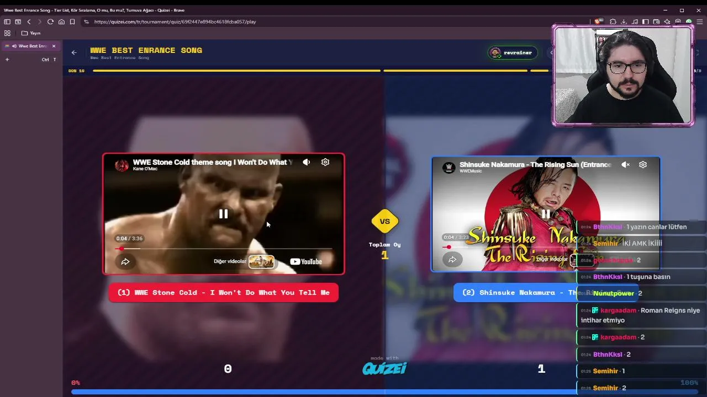Open Brave Wallet

pyautogui.click(x=656, y=22)
